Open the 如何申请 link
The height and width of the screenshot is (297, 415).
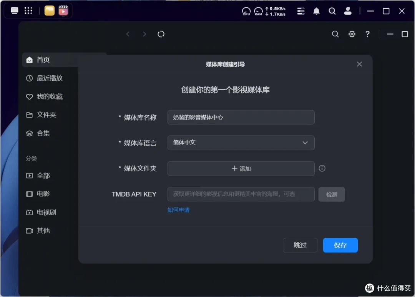point(178,210)
